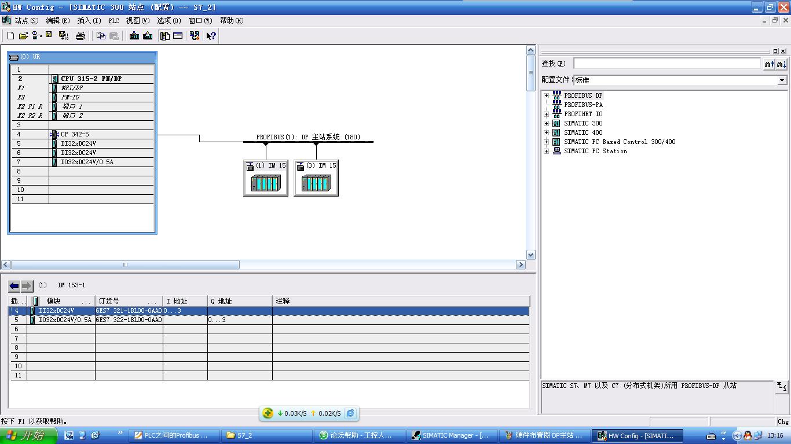The height and width of the screenshot is (444, 791).
Task: Click the Save and Compile toolbar icon
Action: pyautogui.click(x=64, y=36)
